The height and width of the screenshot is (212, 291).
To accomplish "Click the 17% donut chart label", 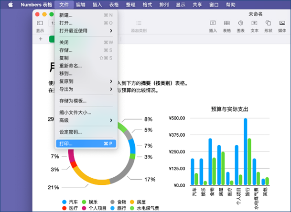I will [x=150, y=179].
